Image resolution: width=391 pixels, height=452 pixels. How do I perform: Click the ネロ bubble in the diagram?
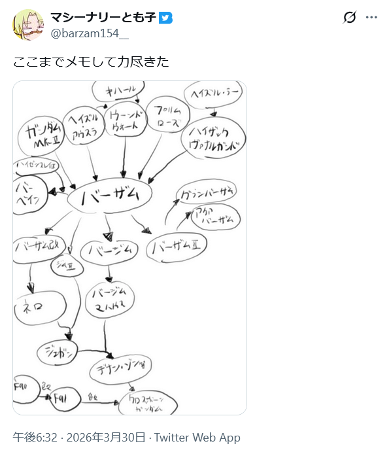pos(41,307)
